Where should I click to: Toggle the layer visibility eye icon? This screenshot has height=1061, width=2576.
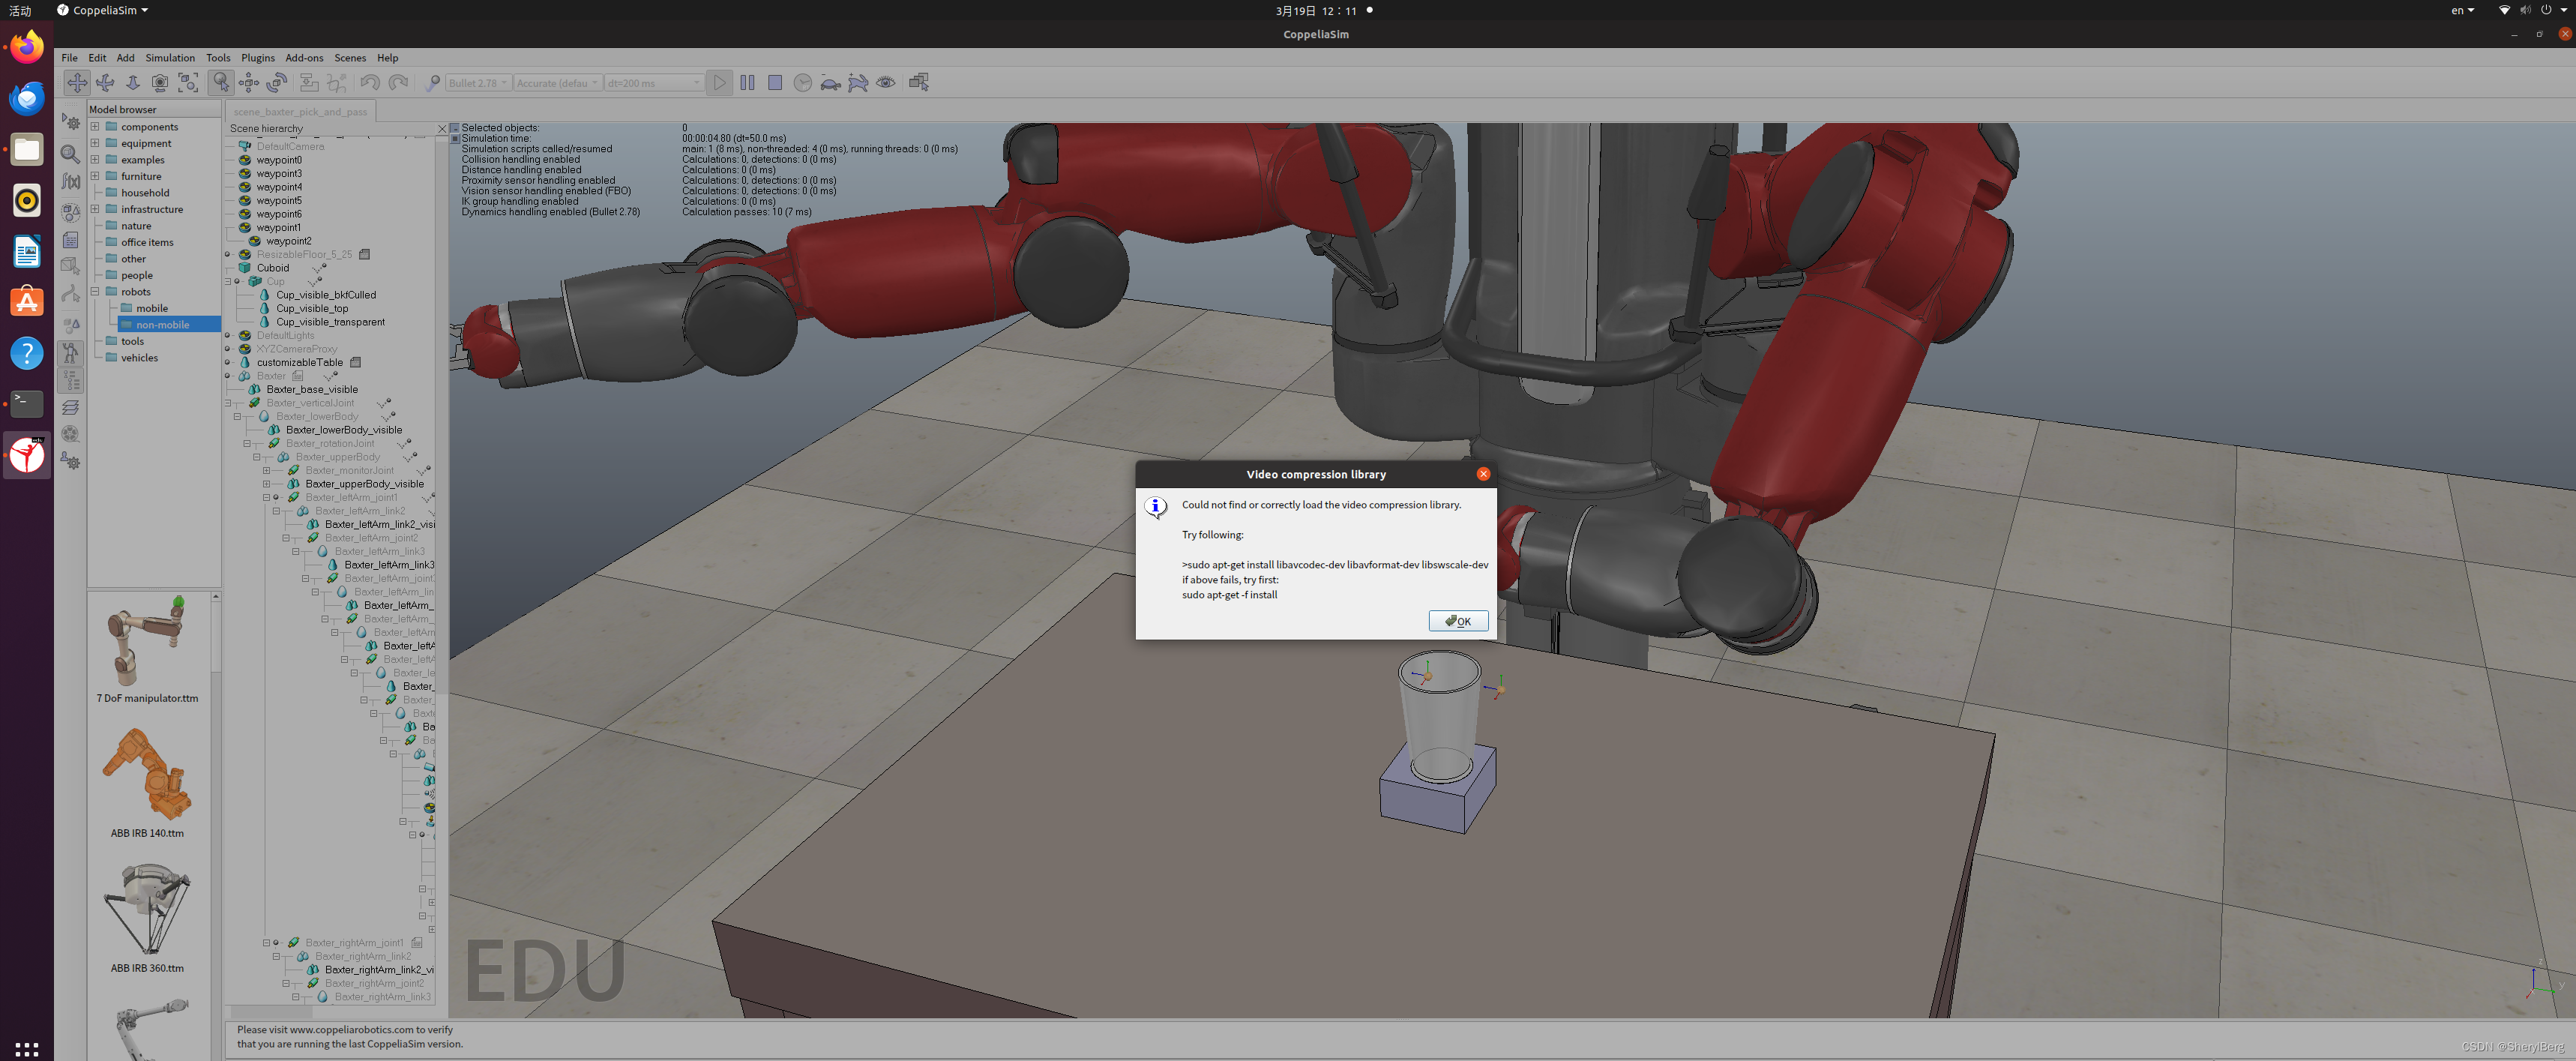886,83
